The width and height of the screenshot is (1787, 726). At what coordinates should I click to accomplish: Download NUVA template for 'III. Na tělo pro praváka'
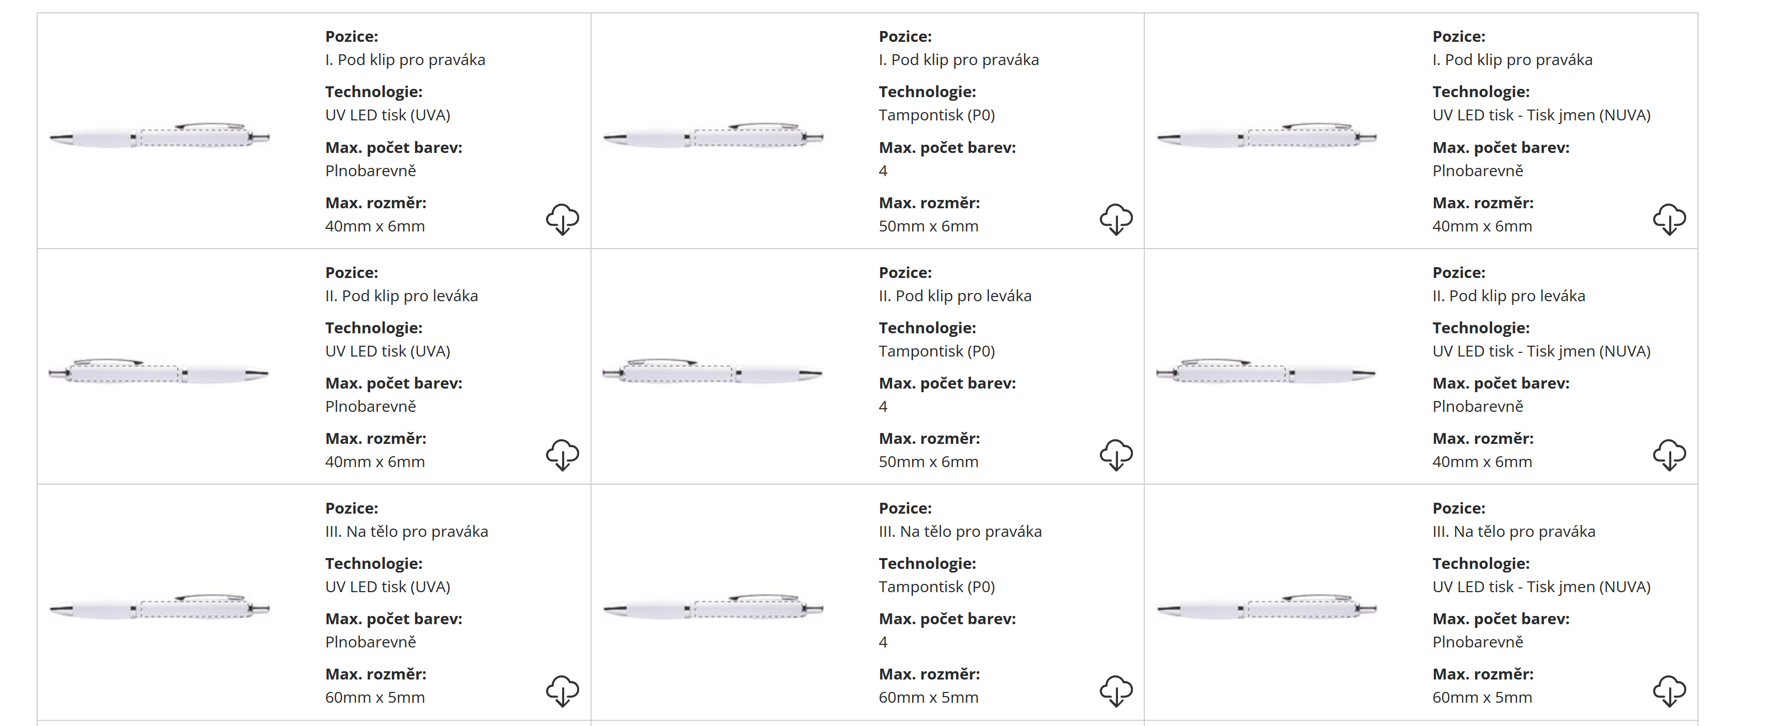(1669, 691)
